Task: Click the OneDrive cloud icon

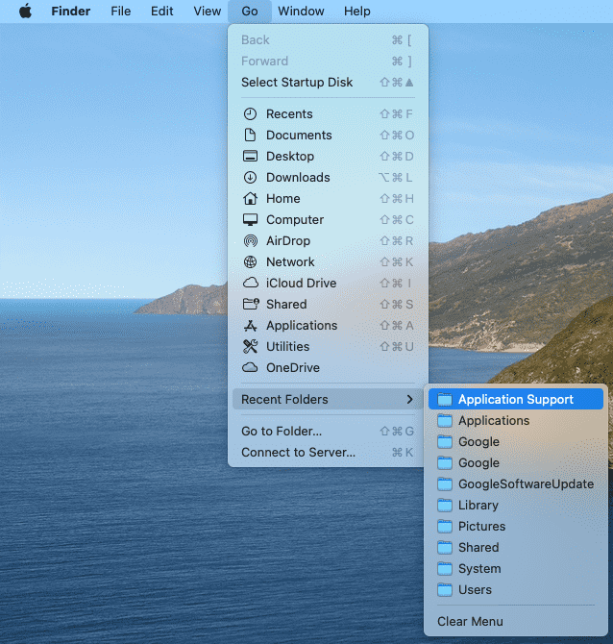Action: [x=250, y=367]
